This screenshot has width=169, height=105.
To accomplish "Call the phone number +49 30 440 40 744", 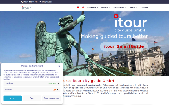I will pos(30,2).
